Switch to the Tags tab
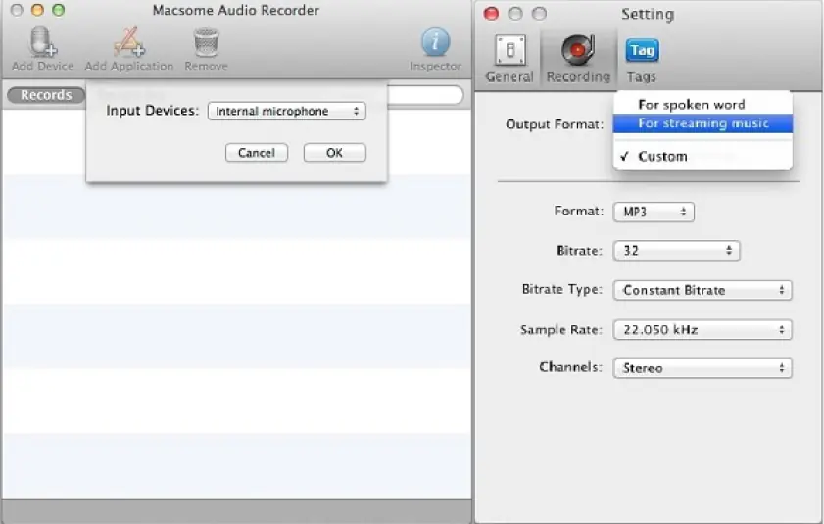This screenshot has height=524, width=824. [x=642, y=59]
